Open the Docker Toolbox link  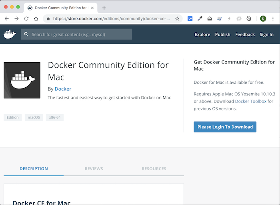tap(251, 101)
